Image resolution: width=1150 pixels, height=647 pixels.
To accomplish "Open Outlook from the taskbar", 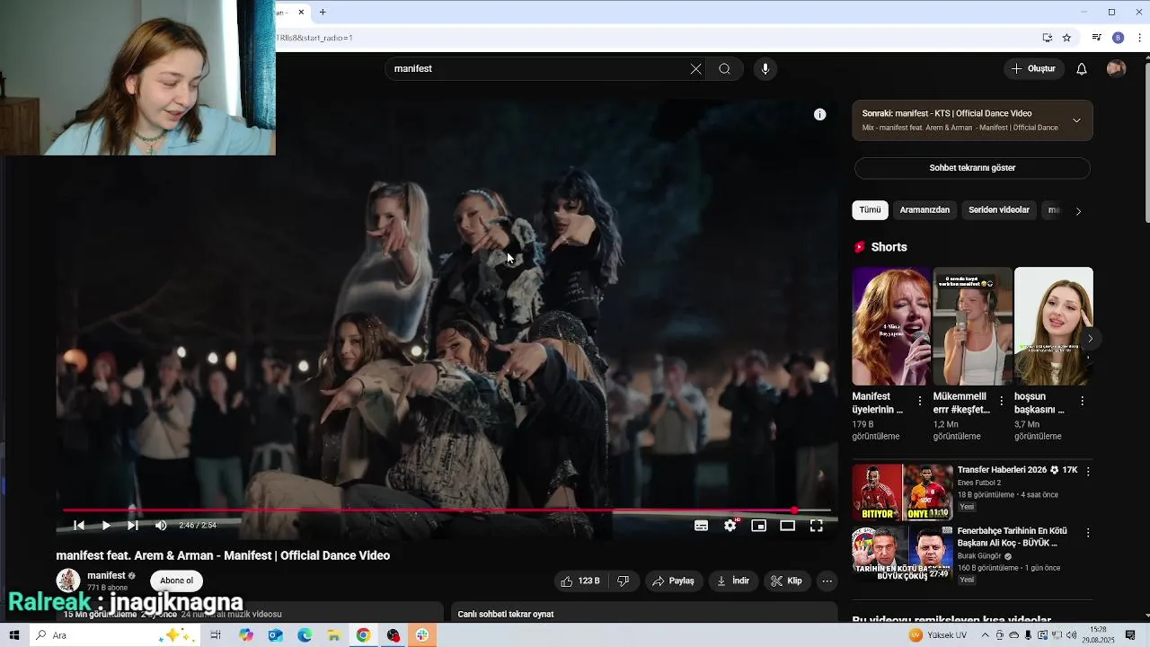I will pyautogui.click(x=275, y=635).
